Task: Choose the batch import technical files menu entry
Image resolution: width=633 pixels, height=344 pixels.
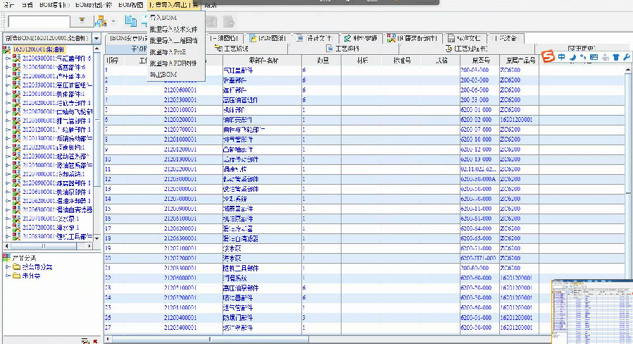Action: click(176, 30)
